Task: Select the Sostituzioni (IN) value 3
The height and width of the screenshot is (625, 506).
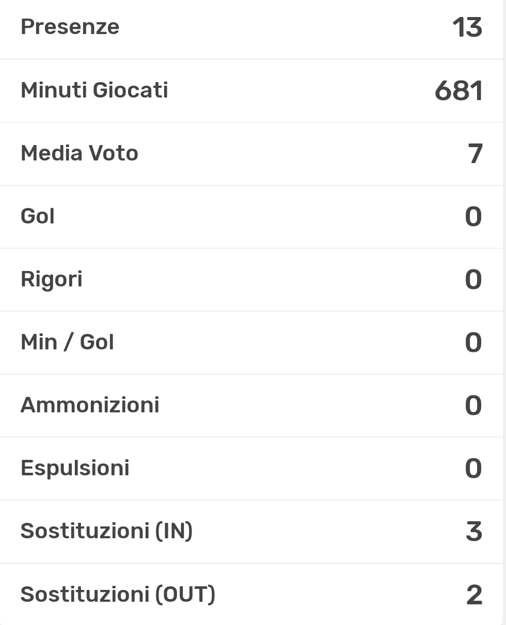Action: click(x=473, y=532)
